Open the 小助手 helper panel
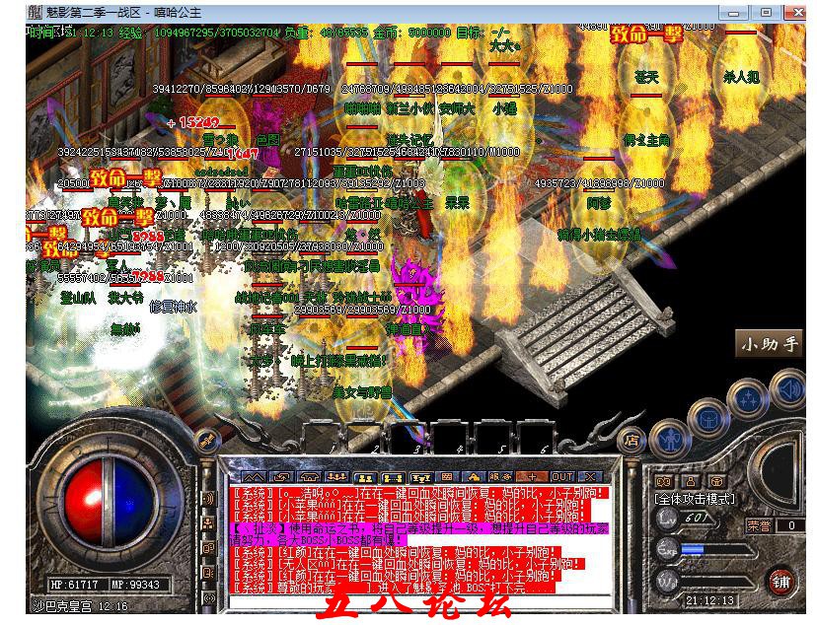 tap(771, 345)
